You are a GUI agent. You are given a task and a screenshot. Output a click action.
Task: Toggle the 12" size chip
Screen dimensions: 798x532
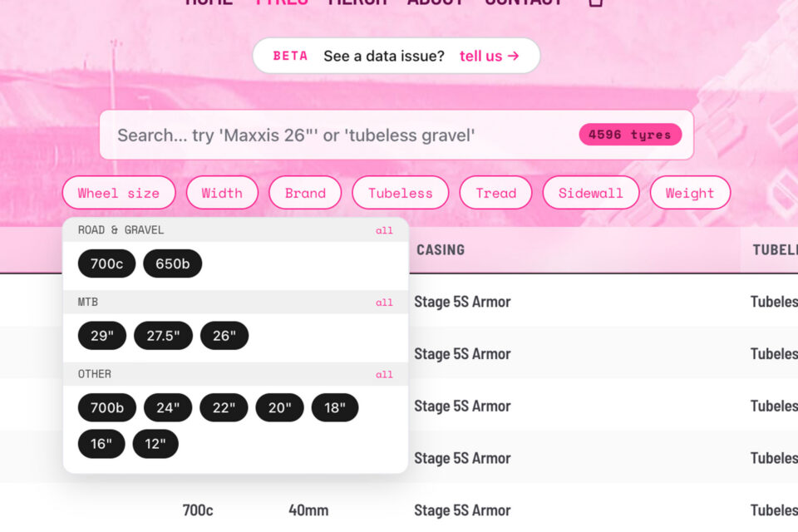coord(155,444)
